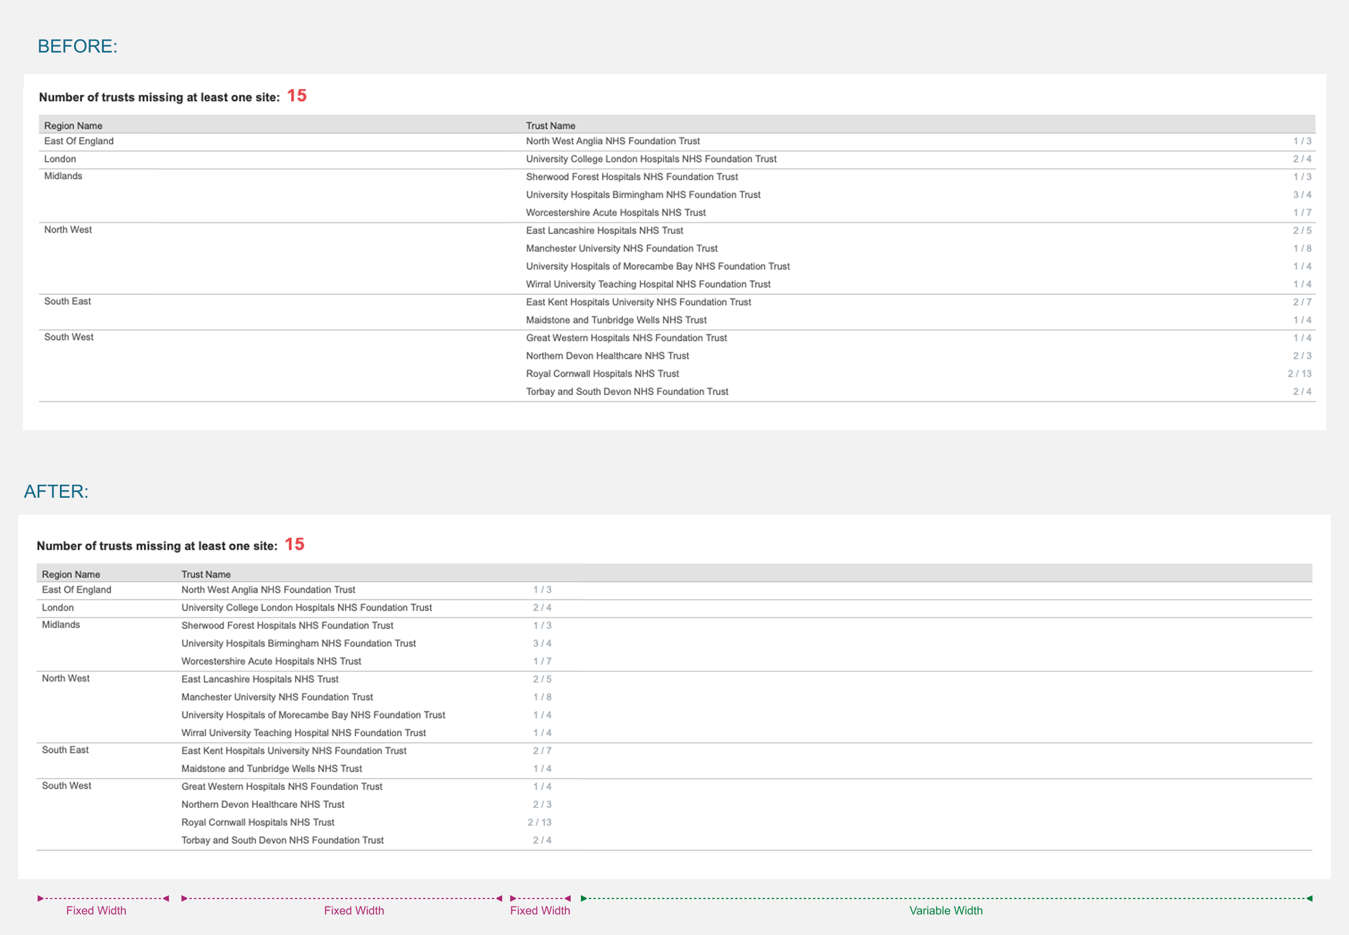Select London region in AFTER table
This screenshot has width=1349, height=935.
(58, 607)
